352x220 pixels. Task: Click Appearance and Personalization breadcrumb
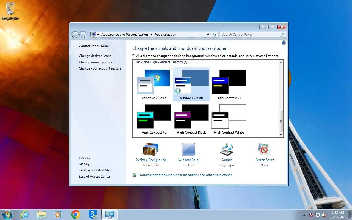point(125,35)
